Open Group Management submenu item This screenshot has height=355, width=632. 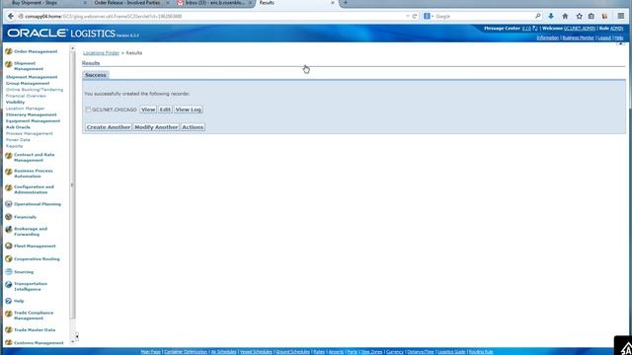click(28, 83)
